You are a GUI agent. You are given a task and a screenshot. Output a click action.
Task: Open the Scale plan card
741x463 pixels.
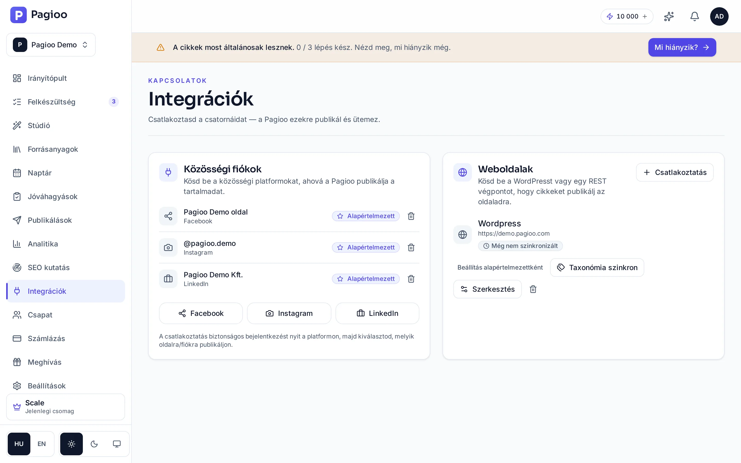[66, 407]
